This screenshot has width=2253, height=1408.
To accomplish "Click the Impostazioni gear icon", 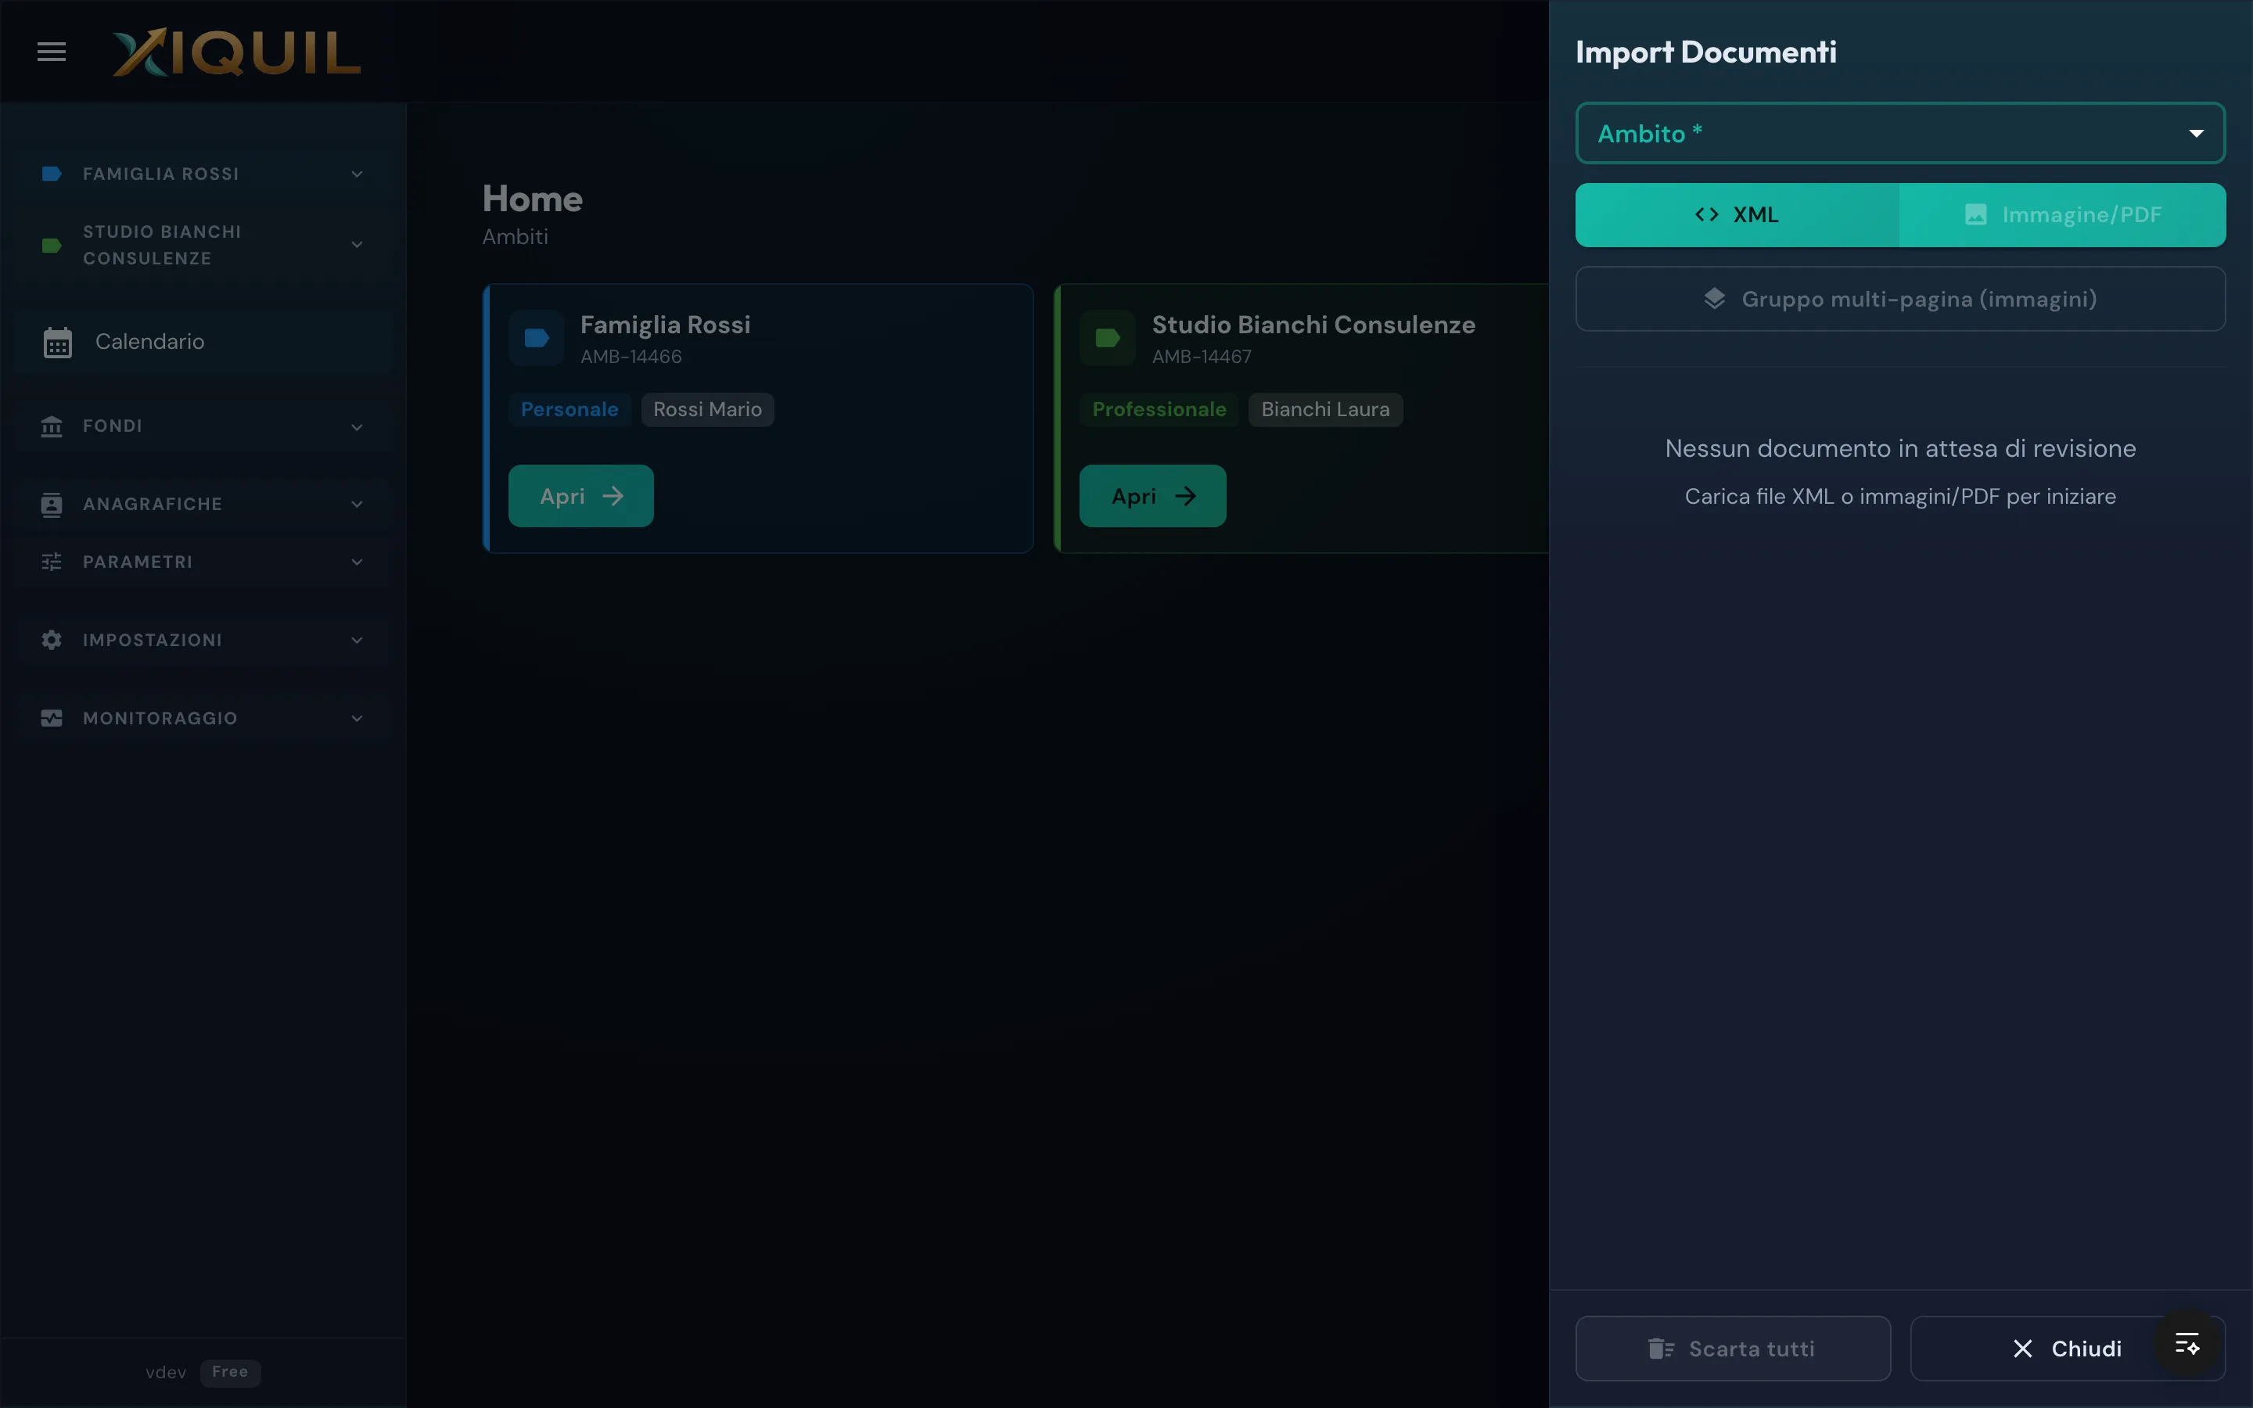I will [52, 640].
